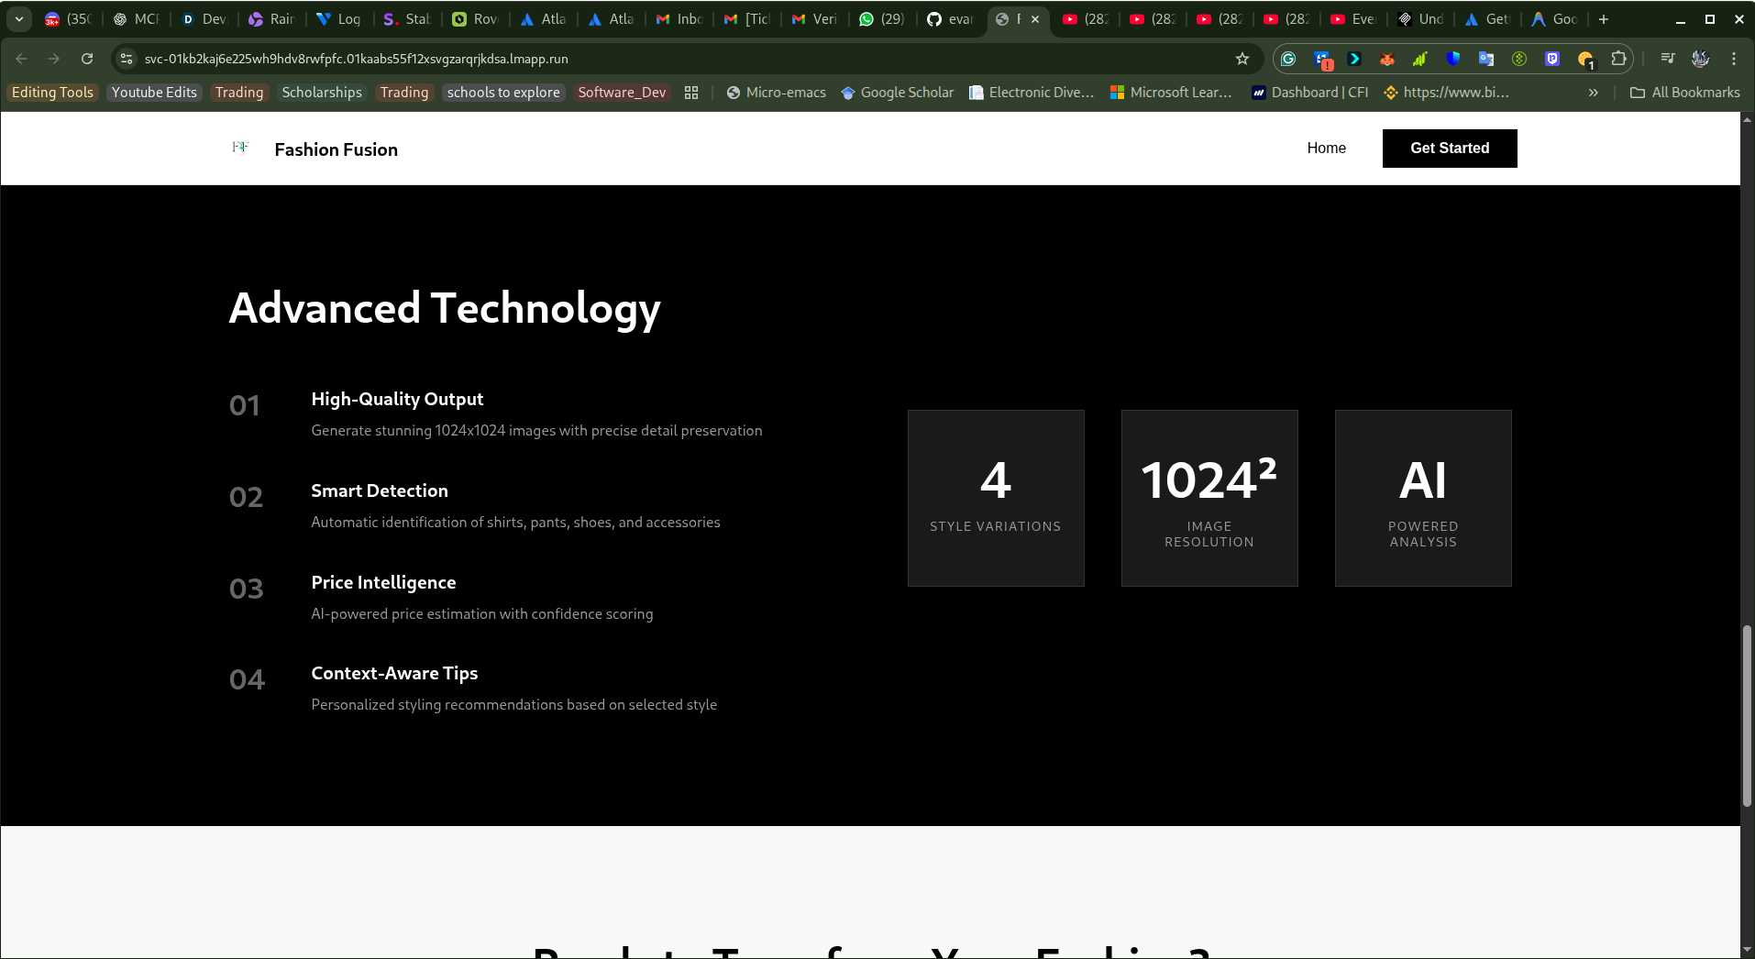Open the tab groups grid icon
1755x959 pixels.
[691, 93]
